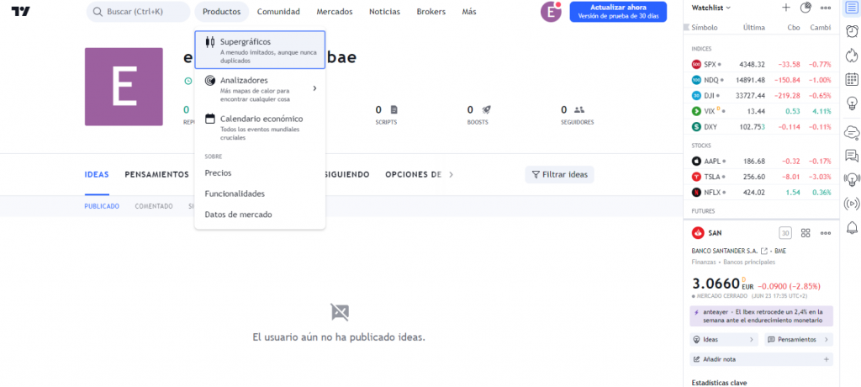Open the Watchlist and details panel icon

[x=852, y=8]
